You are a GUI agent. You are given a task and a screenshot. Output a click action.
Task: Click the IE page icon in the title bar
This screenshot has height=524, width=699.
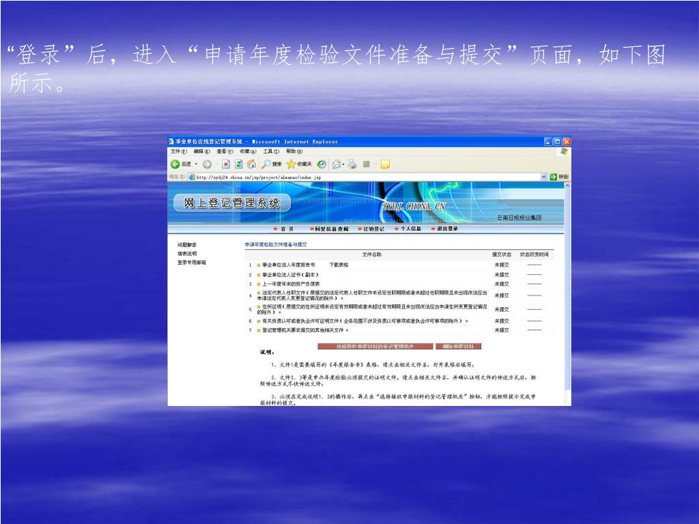tap(171, 141)
